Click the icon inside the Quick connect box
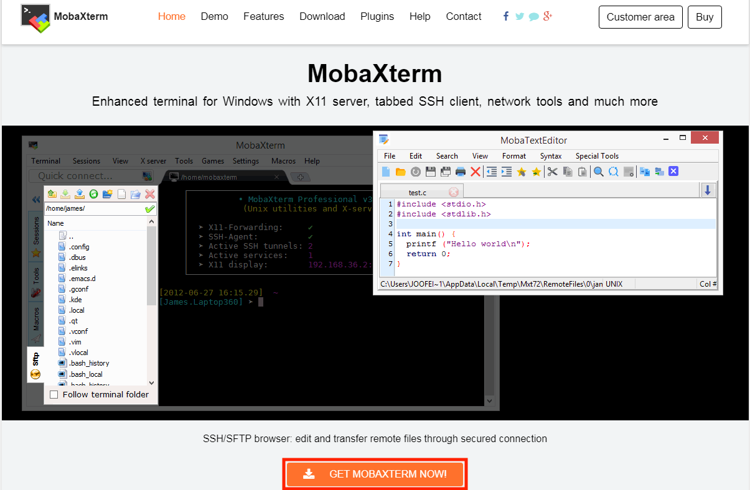Viewport: 750px width, 490px height. (147, 176)
